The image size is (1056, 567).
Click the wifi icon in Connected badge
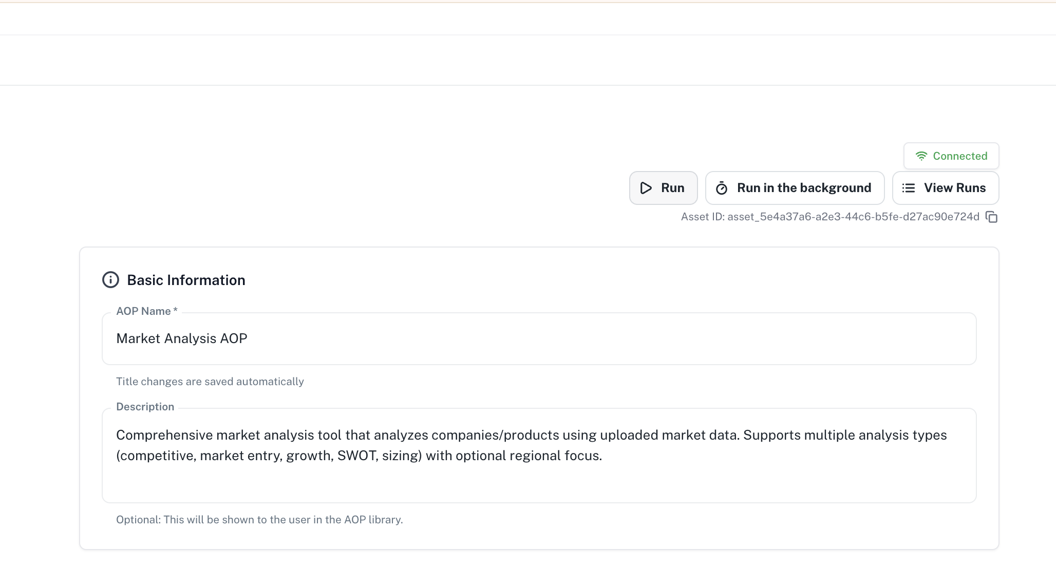(x=921, y=156)
